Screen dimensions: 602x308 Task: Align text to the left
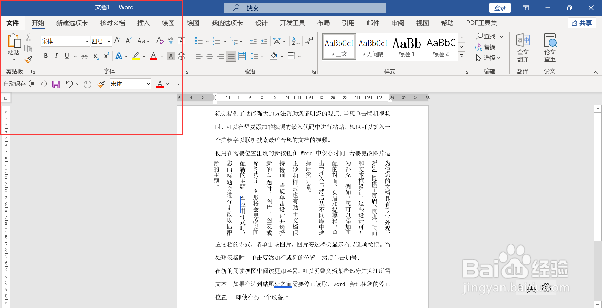point(199,56)
